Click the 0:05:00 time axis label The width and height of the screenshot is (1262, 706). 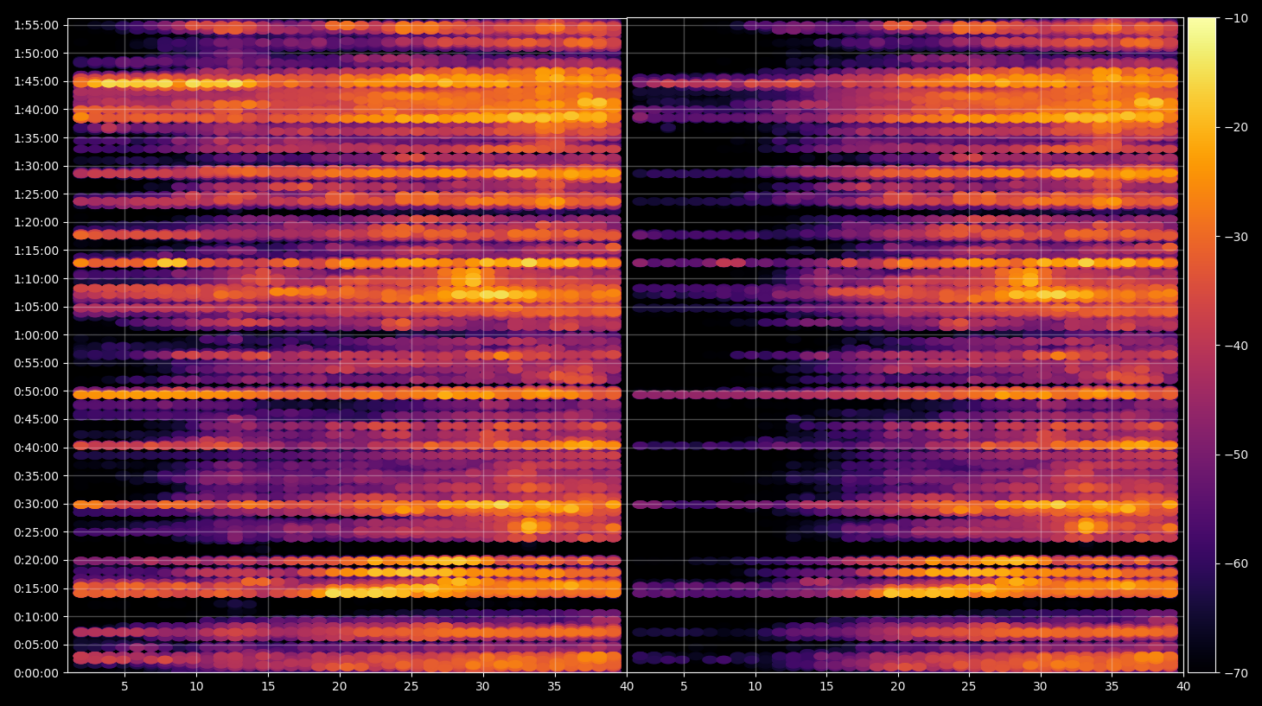click(36, 645)
